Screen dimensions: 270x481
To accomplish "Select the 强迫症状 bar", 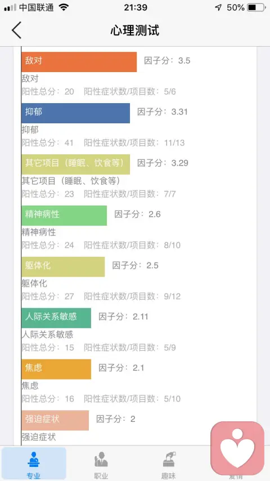I will tap(55, 421).
